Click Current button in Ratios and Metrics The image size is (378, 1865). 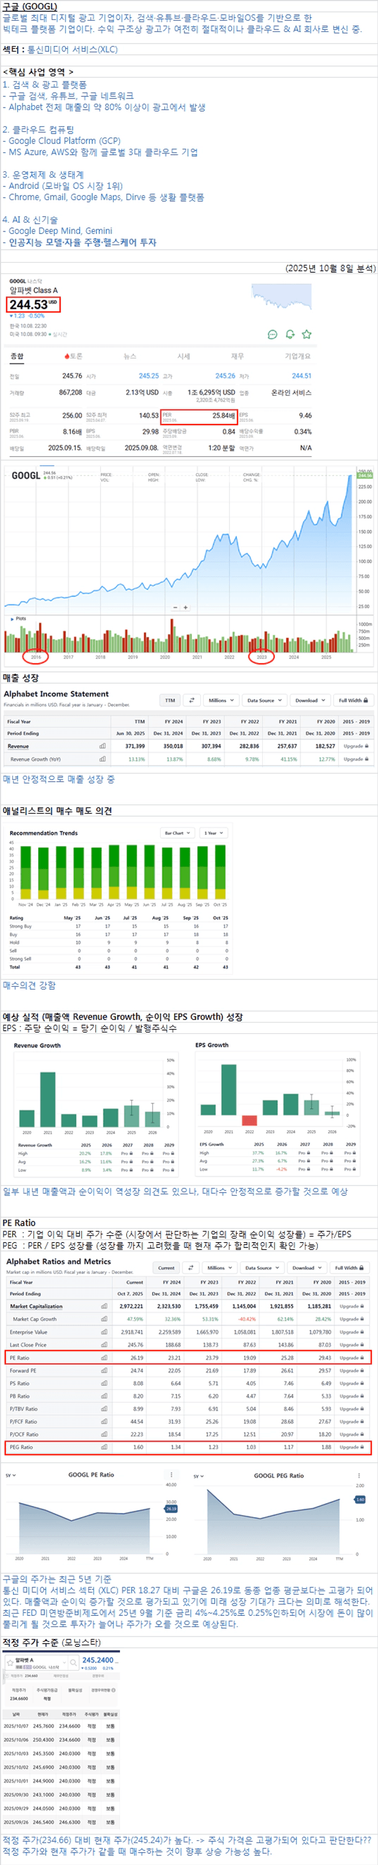coord(166,1268)
